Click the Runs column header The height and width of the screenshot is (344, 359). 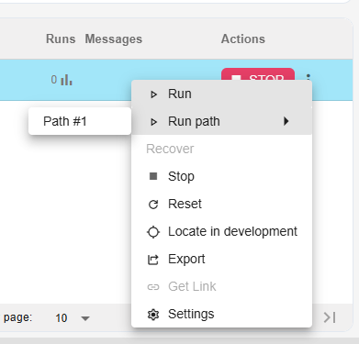pyautogui.click(x=61, y=39)
